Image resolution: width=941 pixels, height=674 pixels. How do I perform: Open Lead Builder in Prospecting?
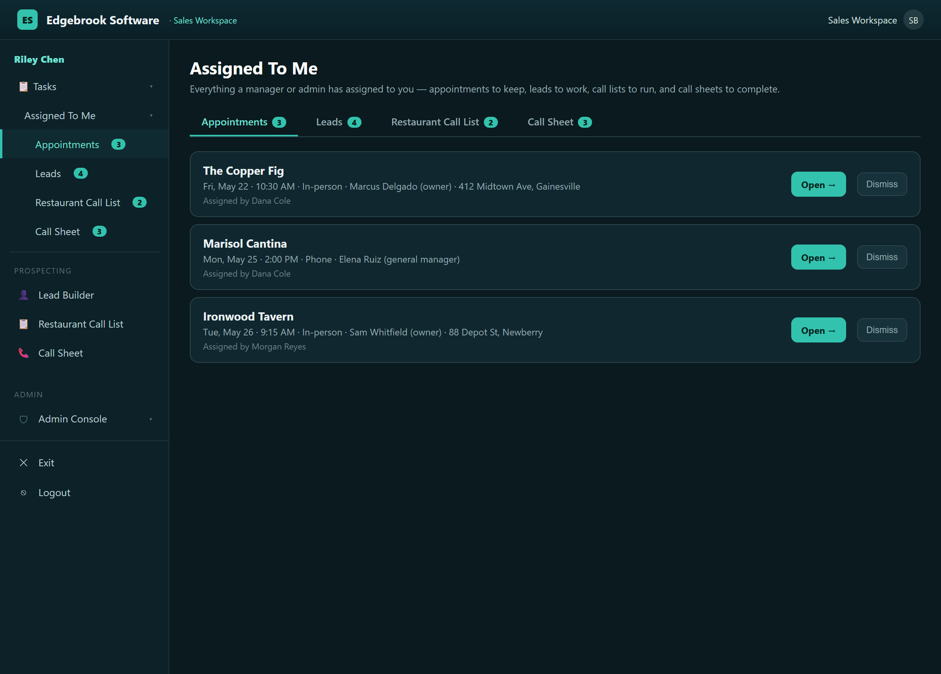[x=84, y=295]
